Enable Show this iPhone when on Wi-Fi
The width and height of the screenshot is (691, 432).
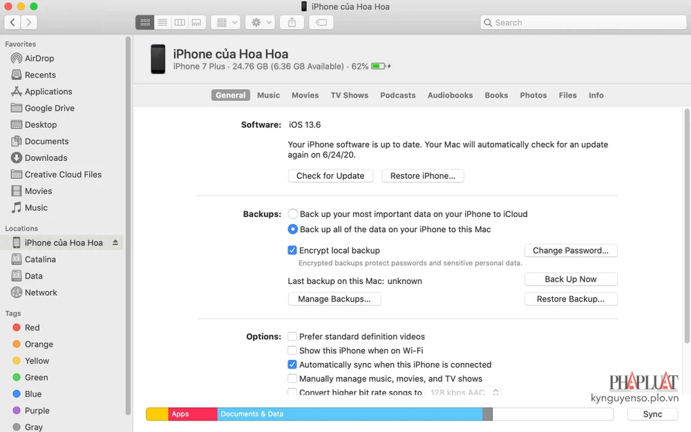point(293,350)
